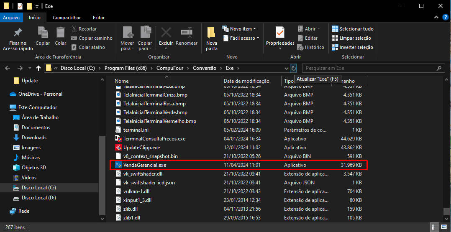This screenshot has height=232, width=451.
Task: Switch to the Compartilhar ribbon tab
Action: 67,18
